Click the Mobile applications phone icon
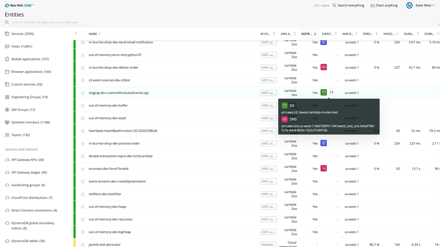The image size is (440, 247). [x=7, y=59]
